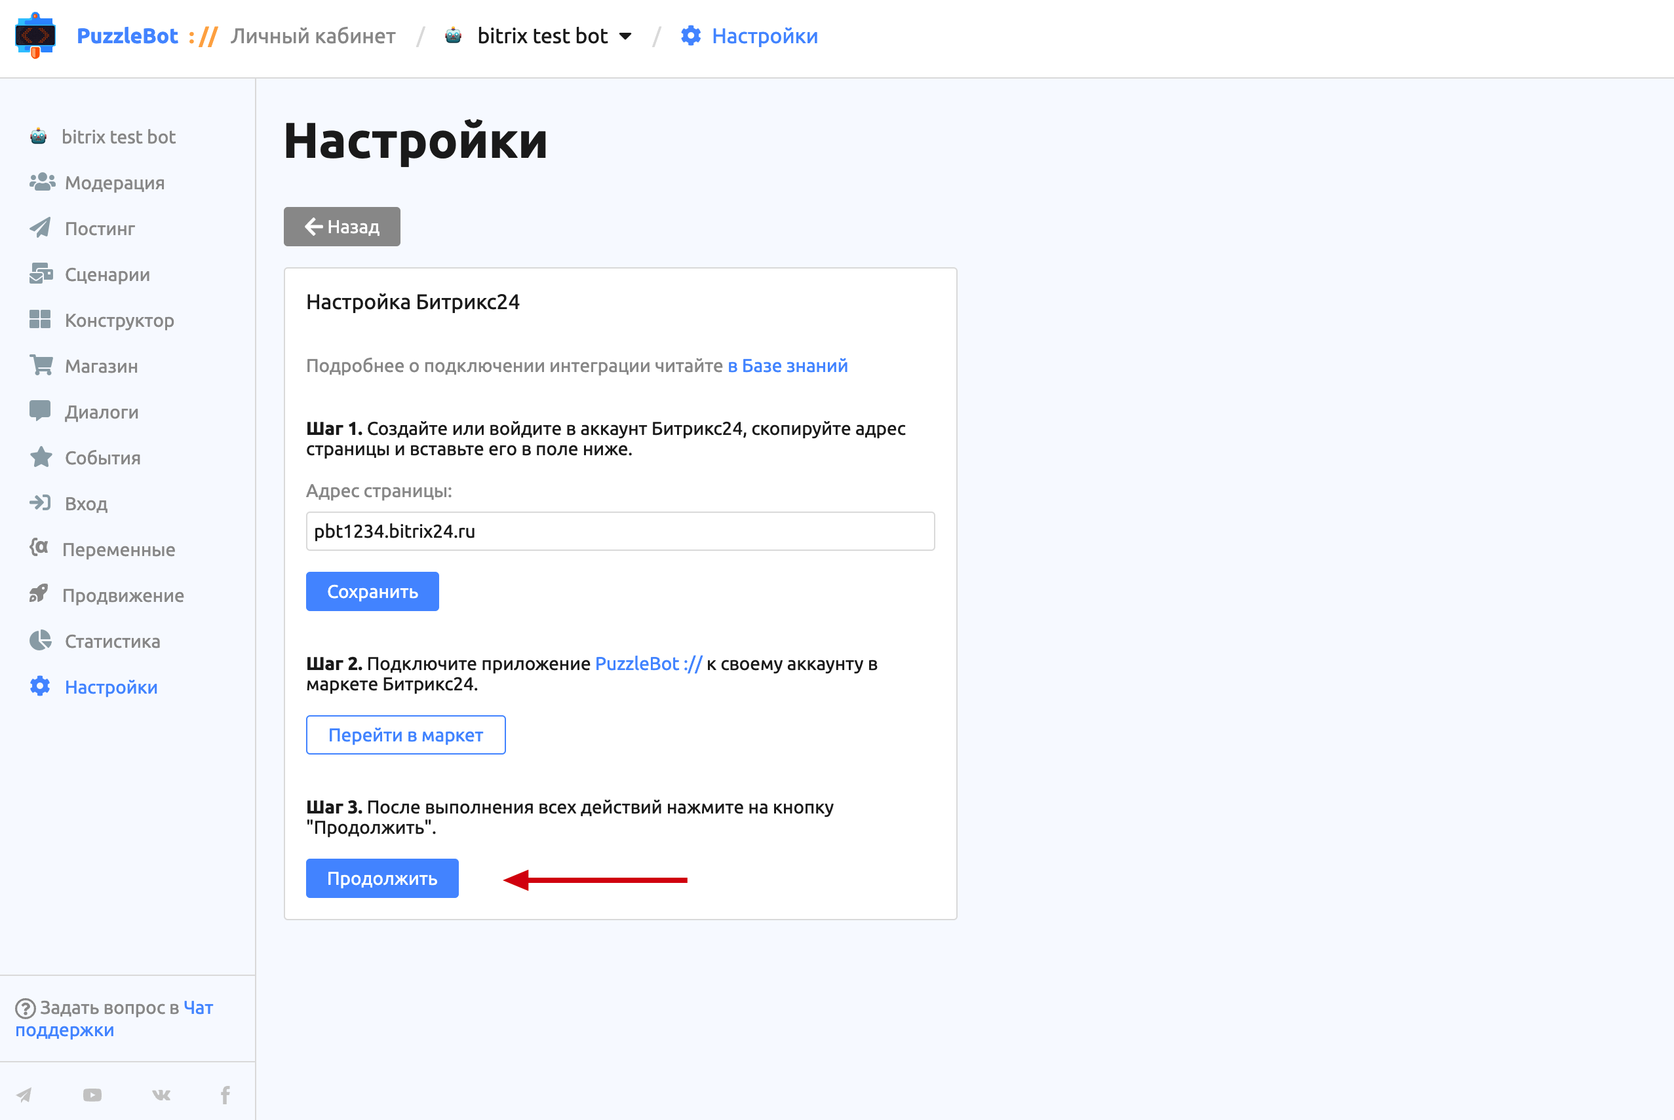Click the Магазин shopping cart icon
The height and width of the screenshot is (1120, 1674).
tap(41, 365)
